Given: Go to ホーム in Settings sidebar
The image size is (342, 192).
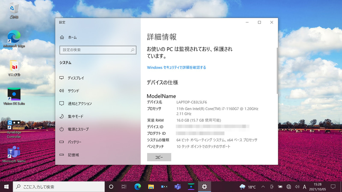Looking at the screenshot, I should click(x=68, y=38).
